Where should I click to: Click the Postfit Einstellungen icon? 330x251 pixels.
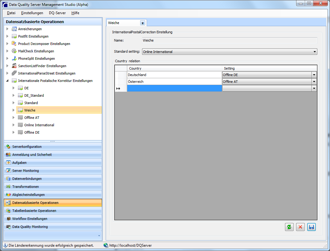pyautogui.click(x=14, y=36)
